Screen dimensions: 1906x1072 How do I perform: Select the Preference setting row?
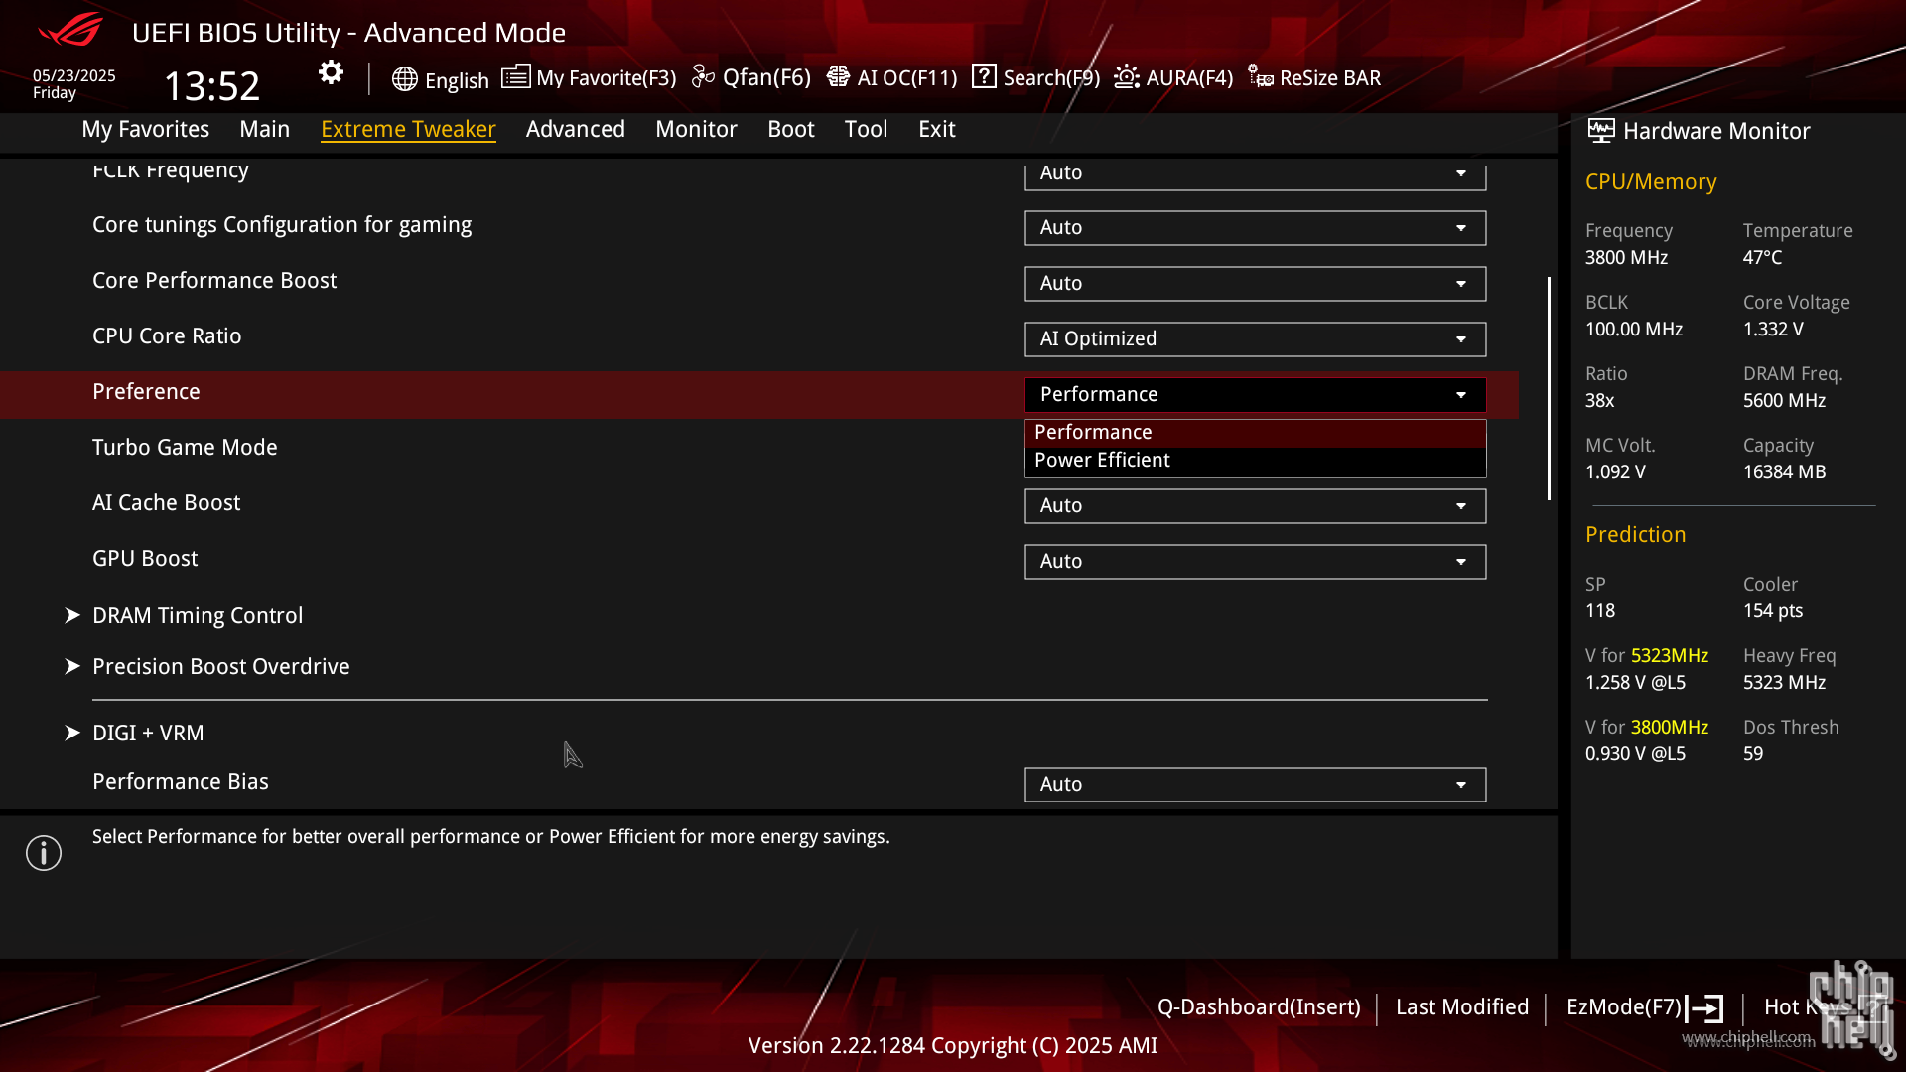point(759,395)
